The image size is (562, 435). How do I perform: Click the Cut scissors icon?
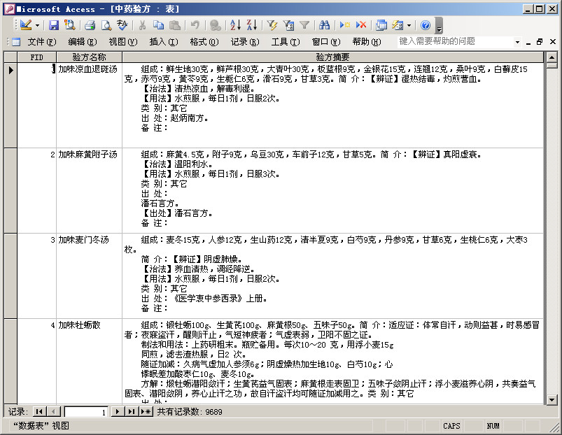[x=142, y=24]
